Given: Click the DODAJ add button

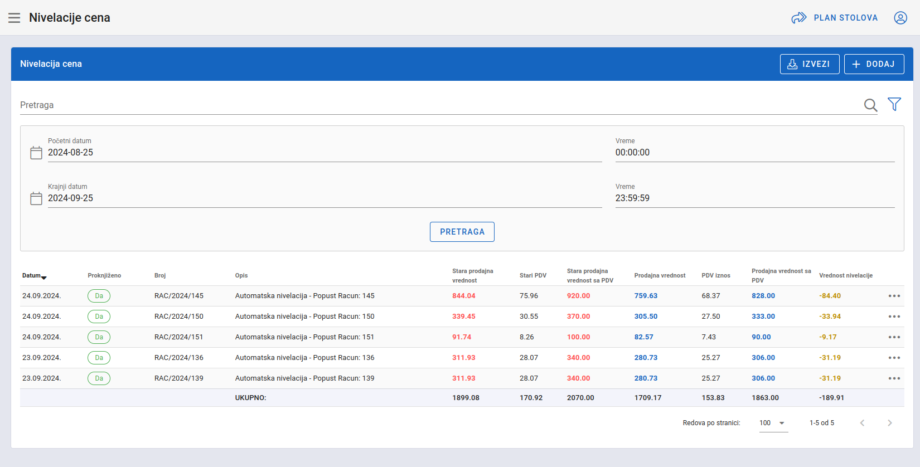Looking at the screenshot, I should (874, 64).
